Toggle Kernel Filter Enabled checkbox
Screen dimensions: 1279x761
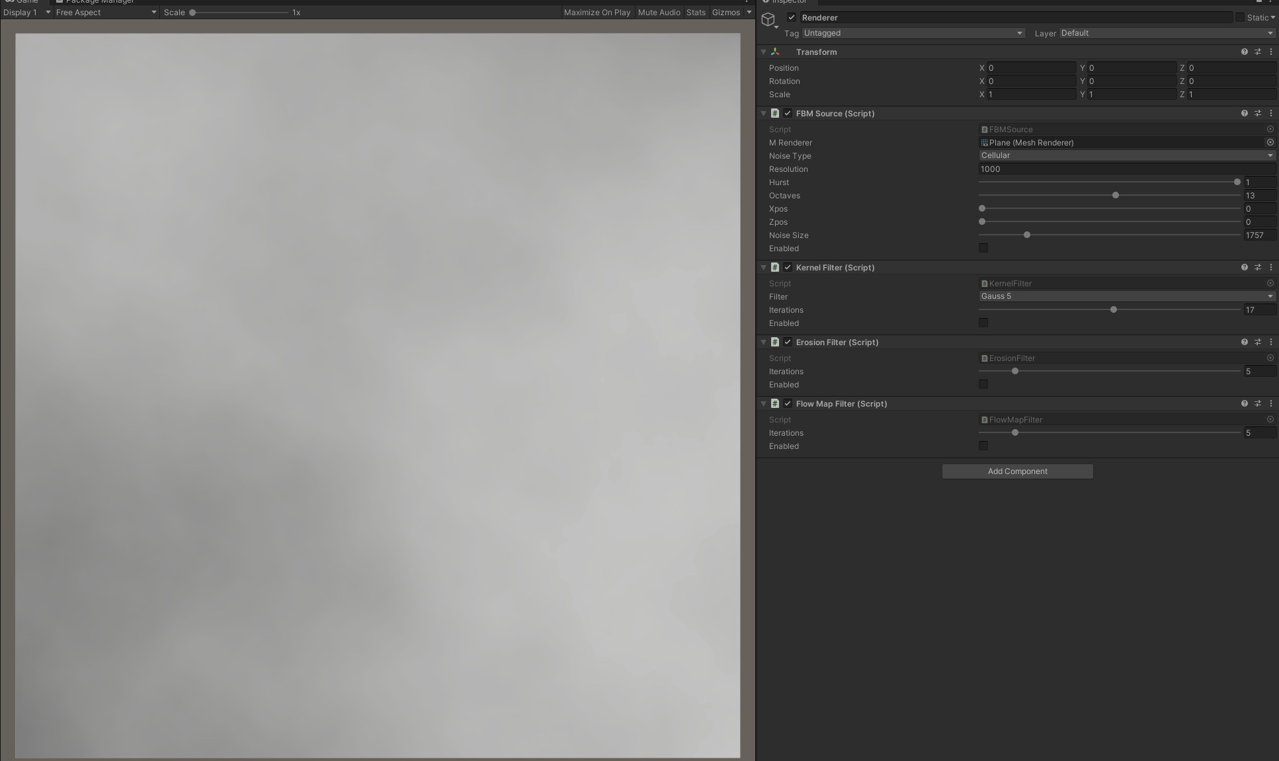(x=983, y=323)
